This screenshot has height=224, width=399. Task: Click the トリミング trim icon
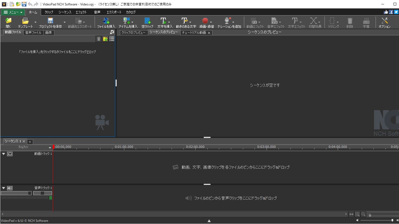tap(332, 21)
